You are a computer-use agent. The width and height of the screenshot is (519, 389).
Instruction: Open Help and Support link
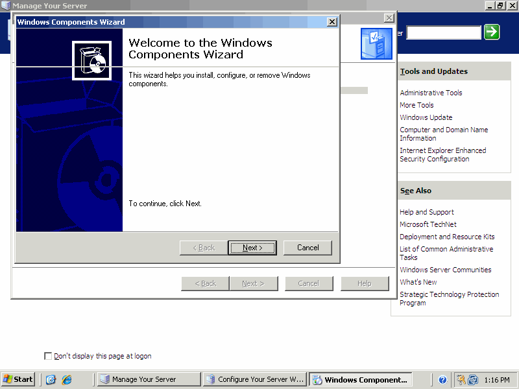(427, 212)
